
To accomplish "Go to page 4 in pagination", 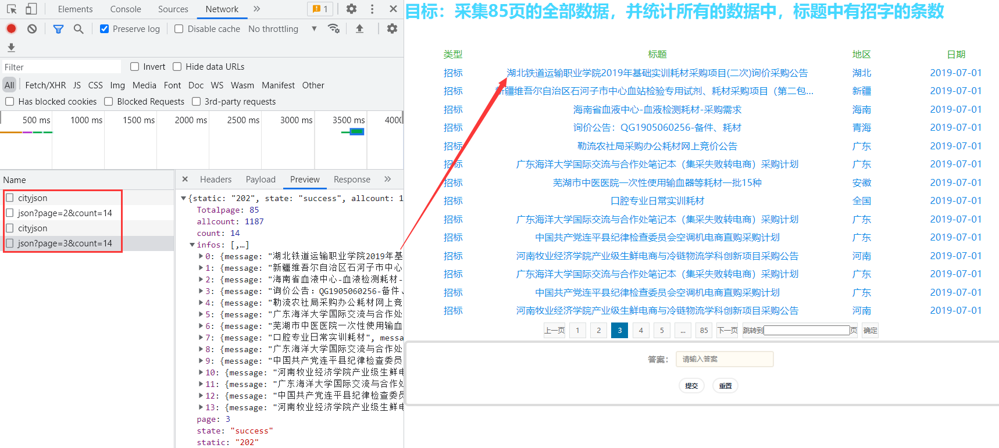I will pyautogui.click(x=641, y=331).
